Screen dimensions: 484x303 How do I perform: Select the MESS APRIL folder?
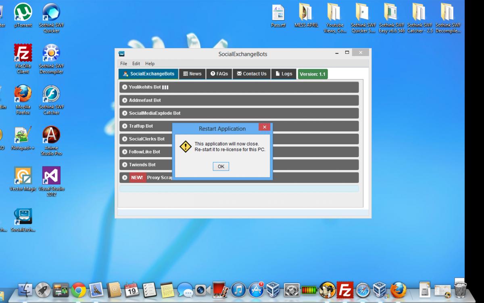(306, 15)
